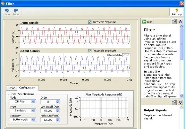Go Back in the help panel
The image size is (186, 129).
coord(148,22)
